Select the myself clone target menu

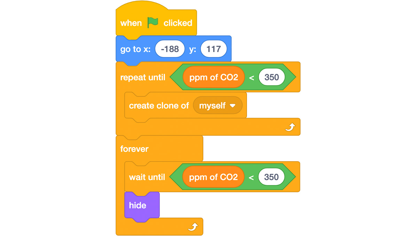(x=218, y=105)
